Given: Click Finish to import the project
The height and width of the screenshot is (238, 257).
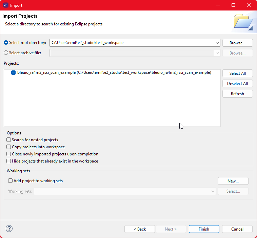Looking at the screenshot, I should click(x=204, y=229).
